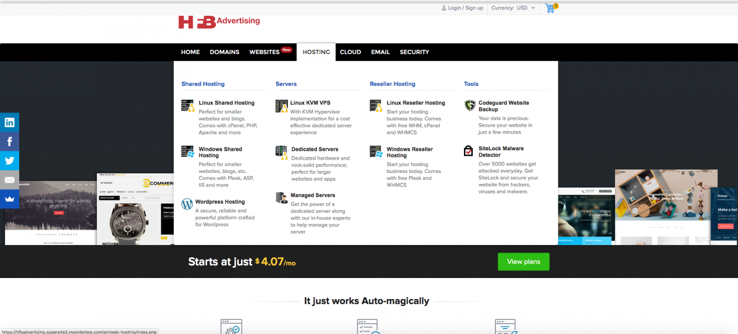Viewport: 738px width, 334px height.
Task: Expand the Currency USD dropdown
Action: [x=513, y=8]
